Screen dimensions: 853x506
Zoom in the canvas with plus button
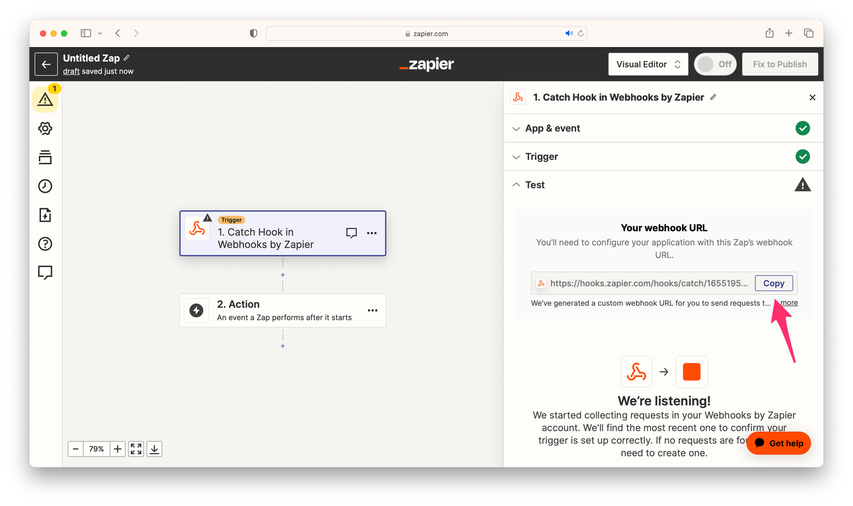pyautogui.click(x=117, y=449)
